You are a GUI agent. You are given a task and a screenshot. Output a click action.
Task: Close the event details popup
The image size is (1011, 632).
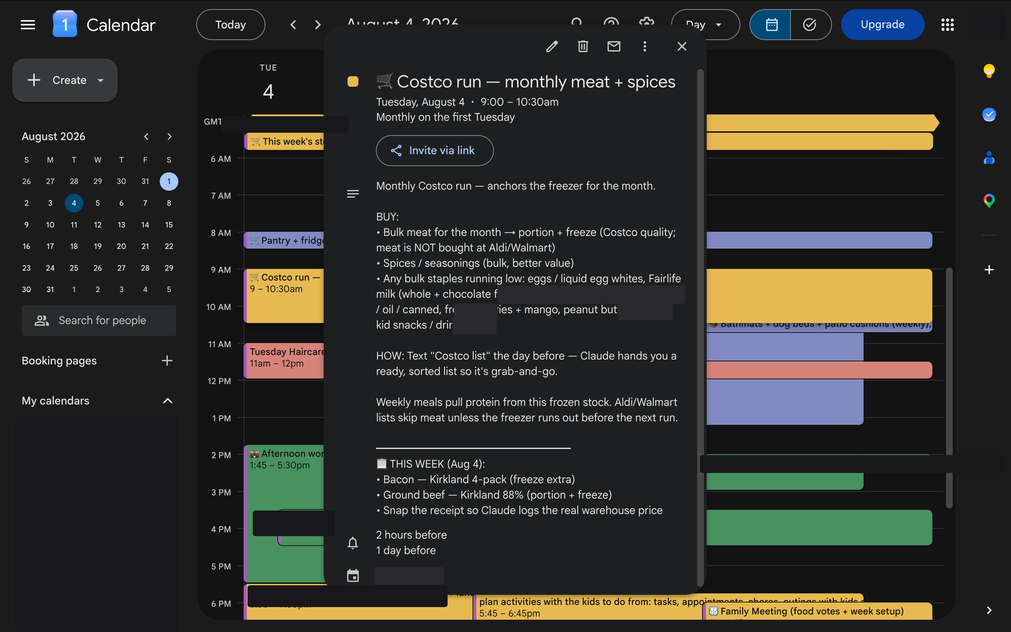click(682, 46)
